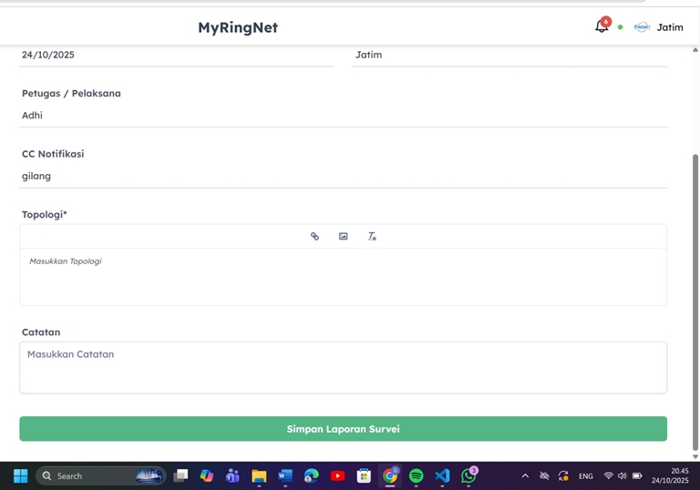Click the clear formatting icon in Topologi editor
Viewport: 700px width, 490px height.
coord(372,236)
